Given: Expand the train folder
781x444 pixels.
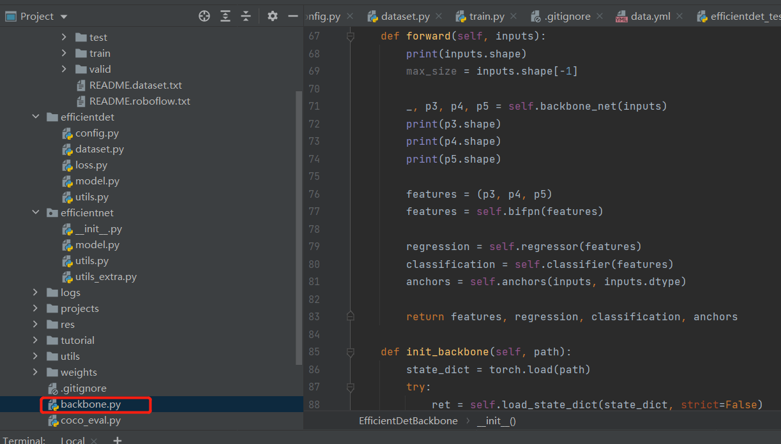Looking at the screenshot, I should [x=64, y=54].
